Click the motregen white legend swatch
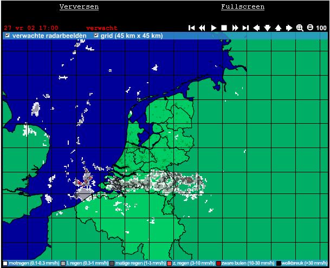Screen dimensions: 330x268 point(5,263)
